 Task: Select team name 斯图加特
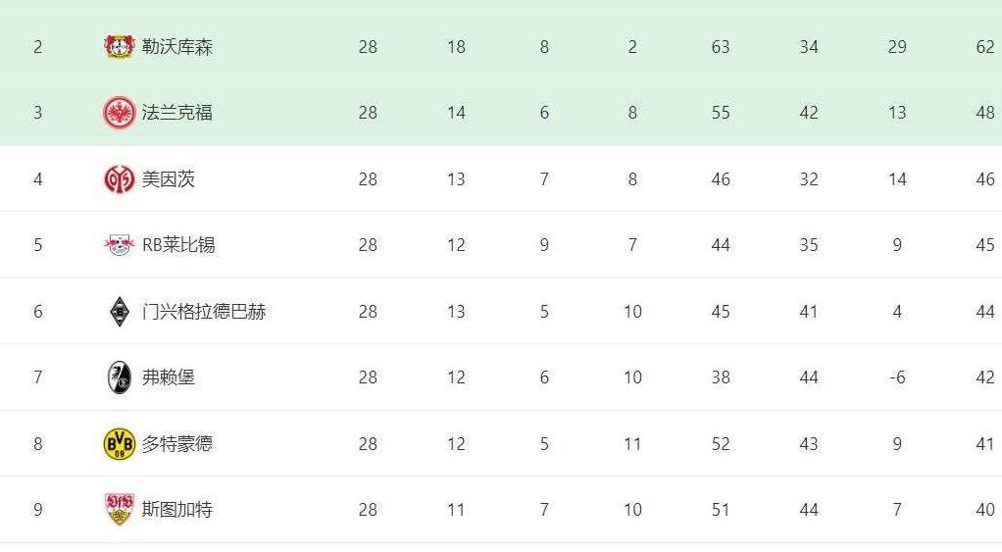tap(177, 510)
